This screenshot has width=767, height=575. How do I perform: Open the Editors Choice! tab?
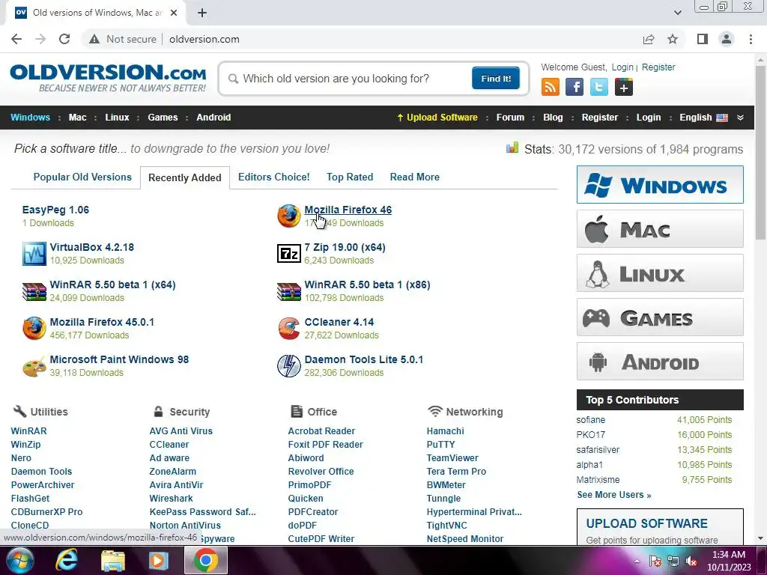point(274,177)
